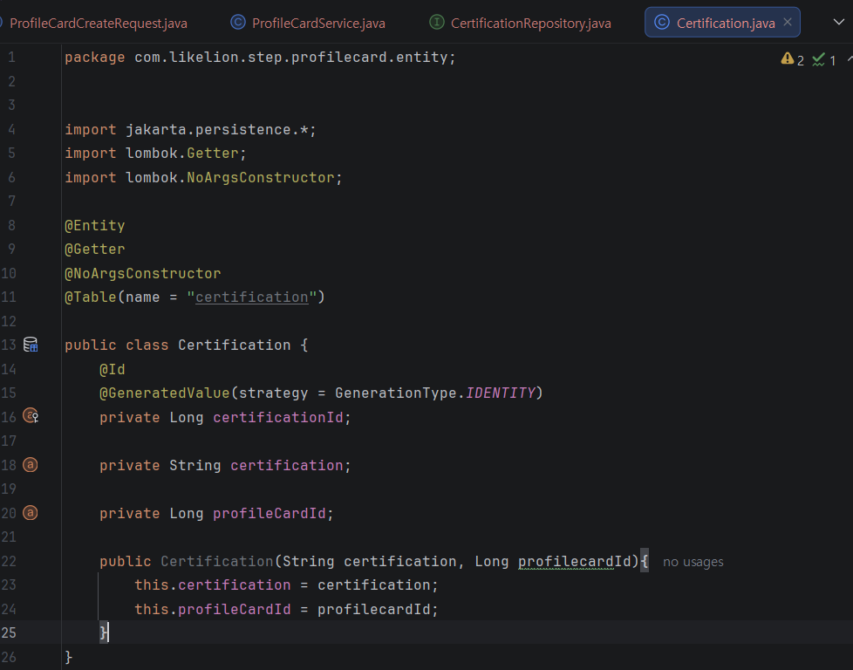
Task: Click the class icon on Certification.java tab
Action: [x=661, y=23]
